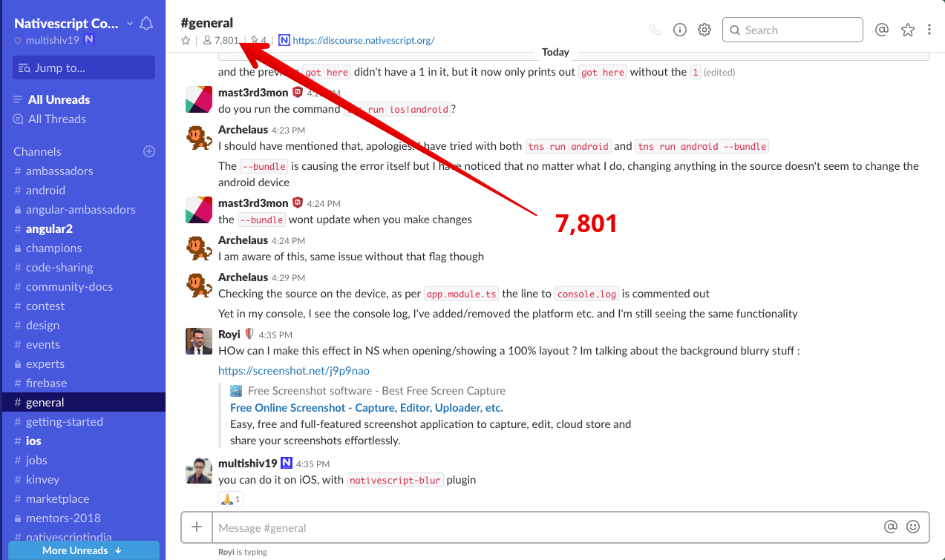Show mentions and reactions
The image size is (945, 560).
(882, 30)
